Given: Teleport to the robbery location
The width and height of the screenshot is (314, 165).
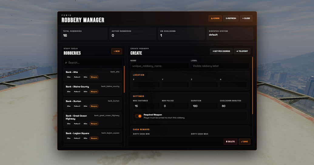Looking at the screenshot, I should 242,51.
